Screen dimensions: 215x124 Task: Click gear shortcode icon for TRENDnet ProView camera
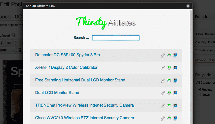pos(169,106)
